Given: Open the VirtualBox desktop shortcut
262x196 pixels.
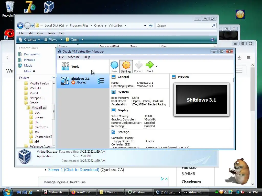Looking at the screenshot, I should click(49, 7).
